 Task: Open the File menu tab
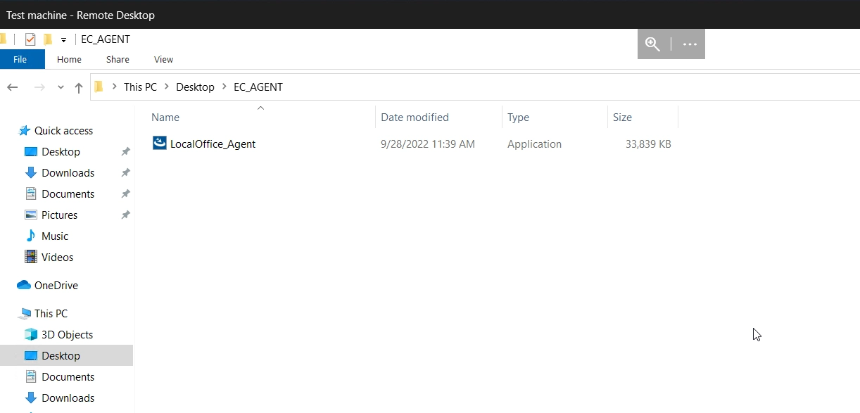(x=20, y=59)
